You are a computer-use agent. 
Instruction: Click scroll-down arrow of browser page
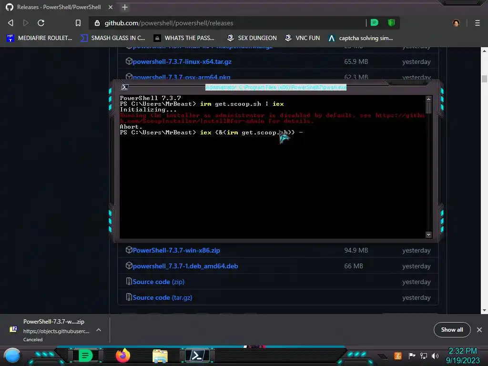pyautogui.click(x=484, y=310)
